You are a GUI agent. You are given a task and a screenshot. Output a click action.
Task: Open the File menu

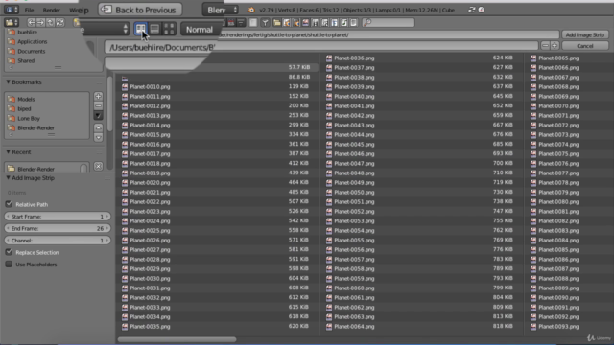pos(30,10)
